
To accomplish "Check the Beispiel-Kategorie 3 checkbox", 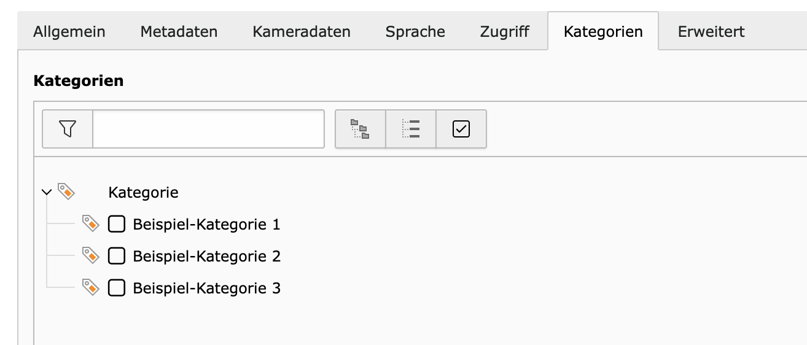I will (x=117, y=288).
